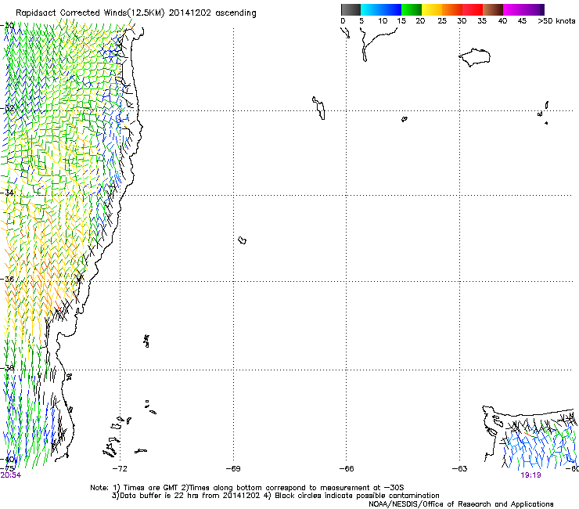579x509 pixels.
Task: Click the '-36' latitude label
Action: coord(7,279)
